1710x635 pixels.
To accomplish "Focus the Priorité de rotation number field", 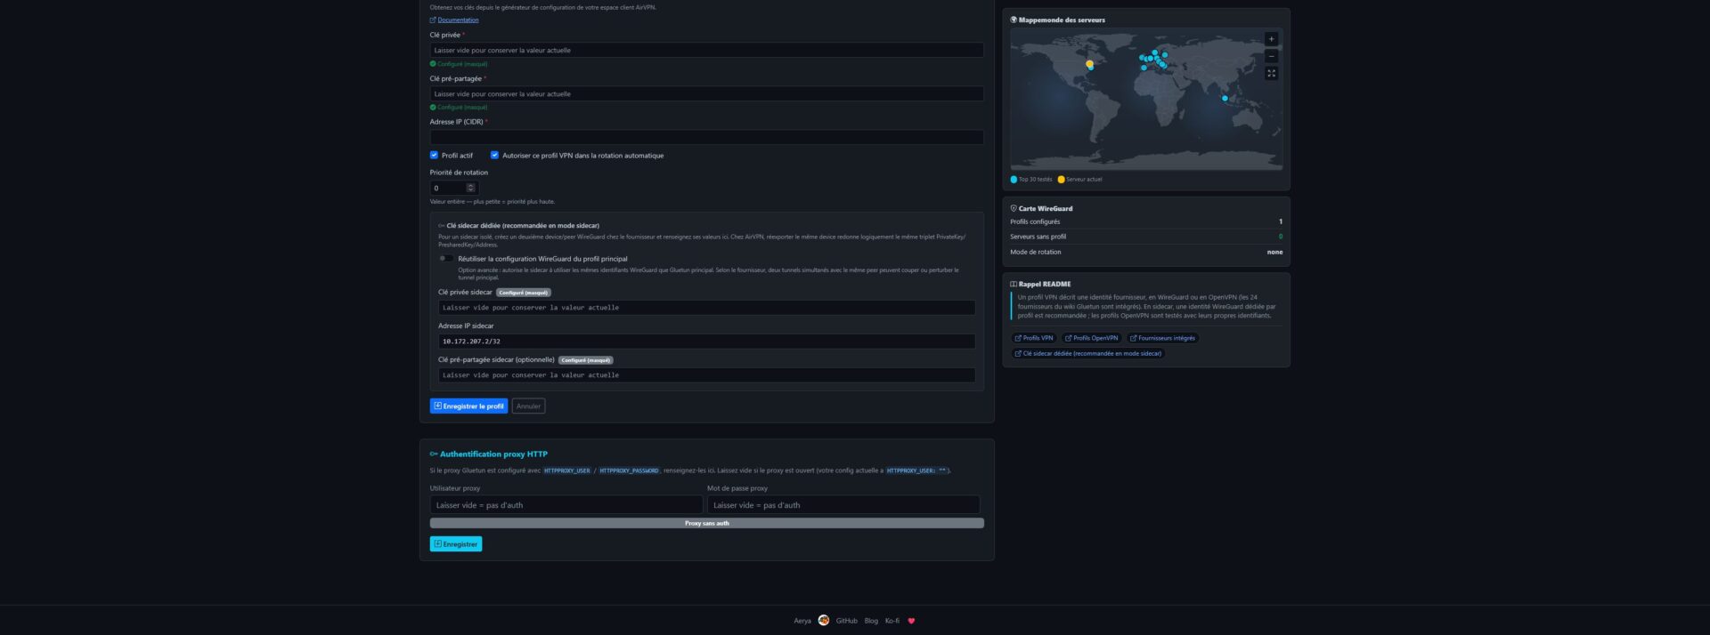I will pyautogui.click(x=454, y=188).
